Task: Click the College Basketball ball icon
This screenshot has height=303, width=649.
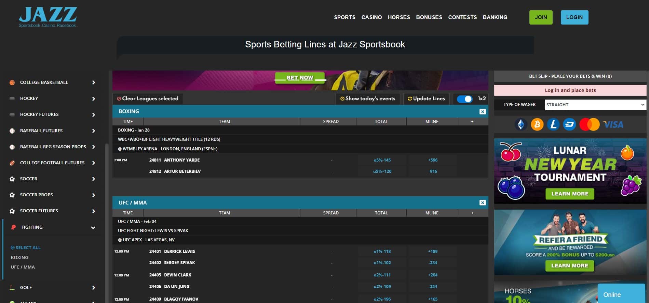Action: 12,82
